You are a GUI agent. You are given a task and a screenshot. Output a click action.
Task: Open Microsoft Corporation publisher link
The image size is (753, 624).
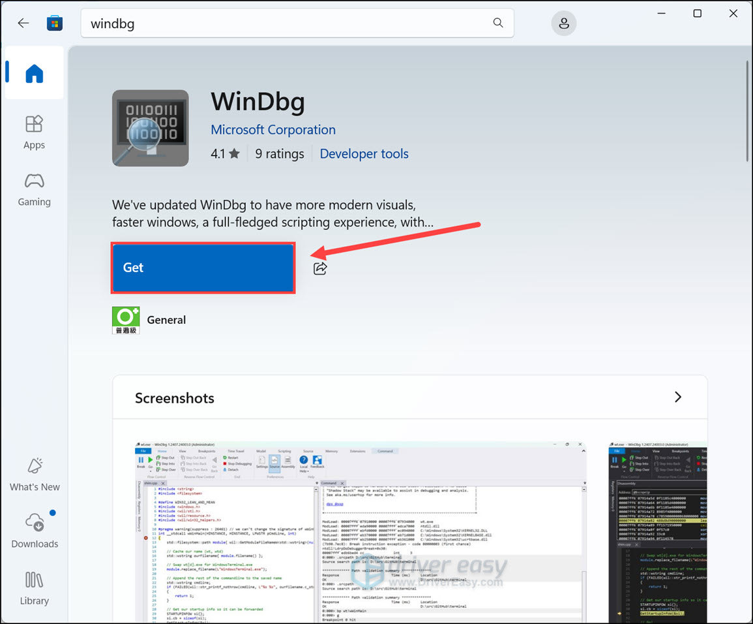pos(273,130)
